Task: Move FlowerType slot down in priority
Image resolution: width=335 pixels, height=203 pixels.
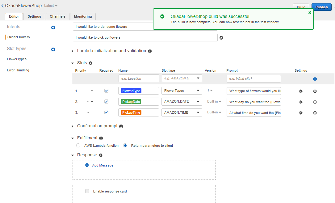Action: [x=92, y=91]
